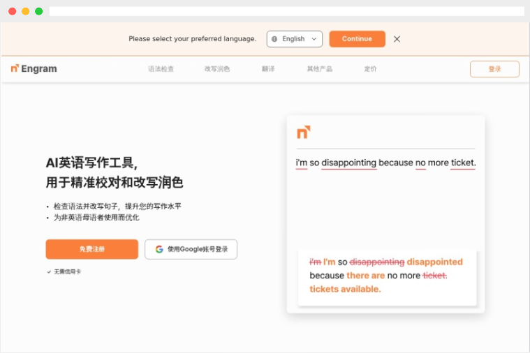Click the 登录 login button

pyautogui.click(x=494, y=69)
